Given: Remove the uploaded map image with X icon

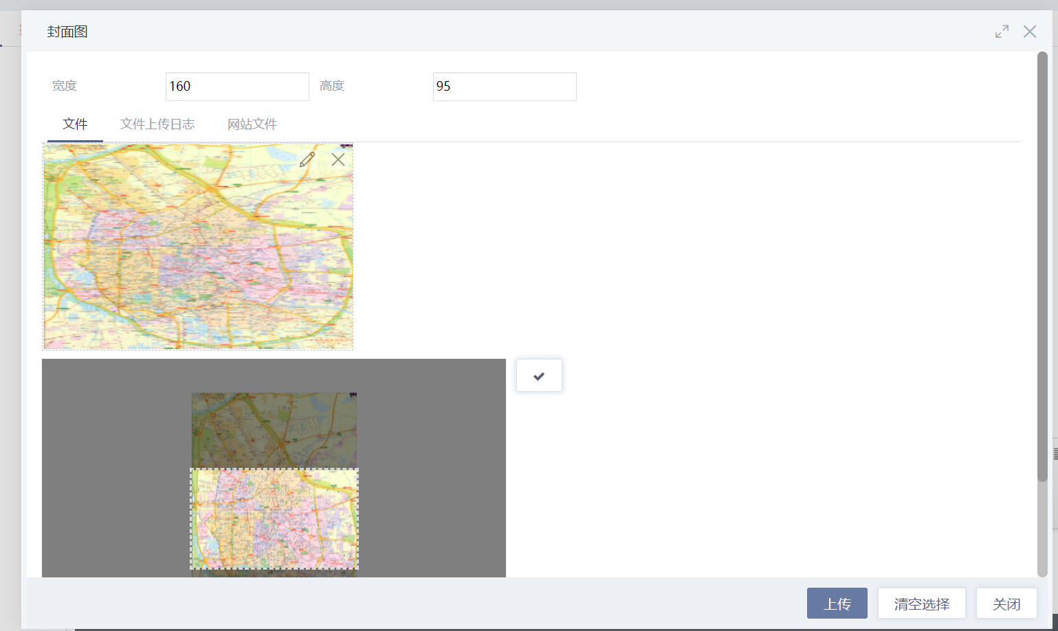Looking at the screenshot, I should (338, 159).
